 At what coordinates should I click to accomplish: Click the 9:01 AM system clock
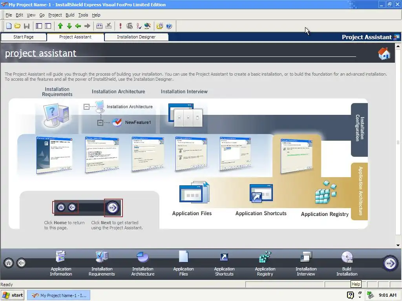point(387,296)
